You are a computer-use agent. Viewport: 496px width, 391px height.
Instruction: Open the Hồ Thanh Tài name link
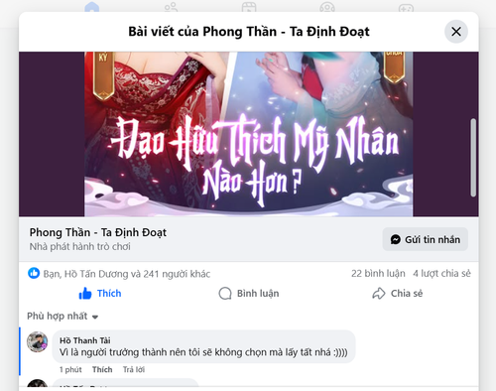85,340
